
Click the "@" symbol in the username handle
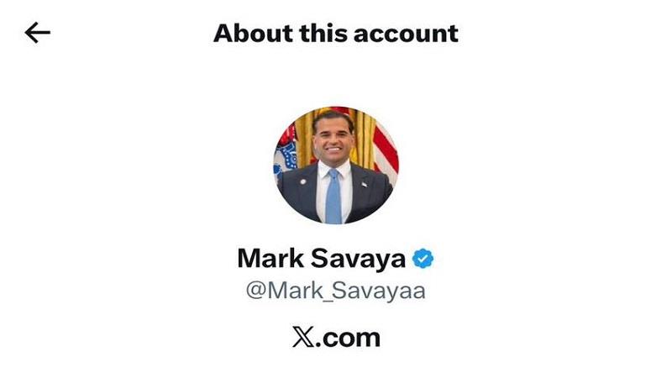256,291
